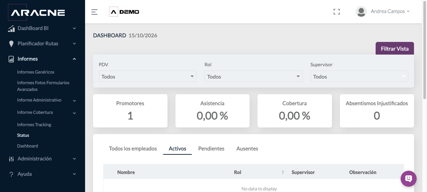Open Andrea Campos user menu
Screen dimensions: 427x192
(390, 11)
